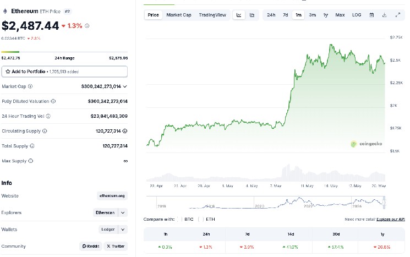
Task: Click the download chart data icon
Action: [384, 15]
